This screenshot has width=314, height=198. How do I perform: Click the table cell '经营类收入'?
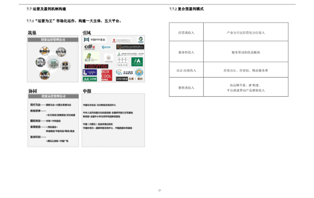click(186, 32)
